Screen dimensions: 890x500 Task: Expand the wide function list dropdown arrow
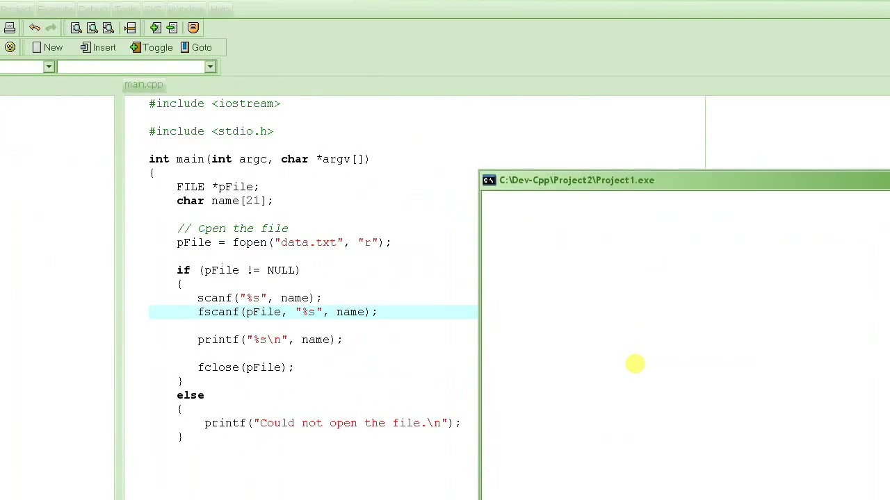[x=210, y=67]
